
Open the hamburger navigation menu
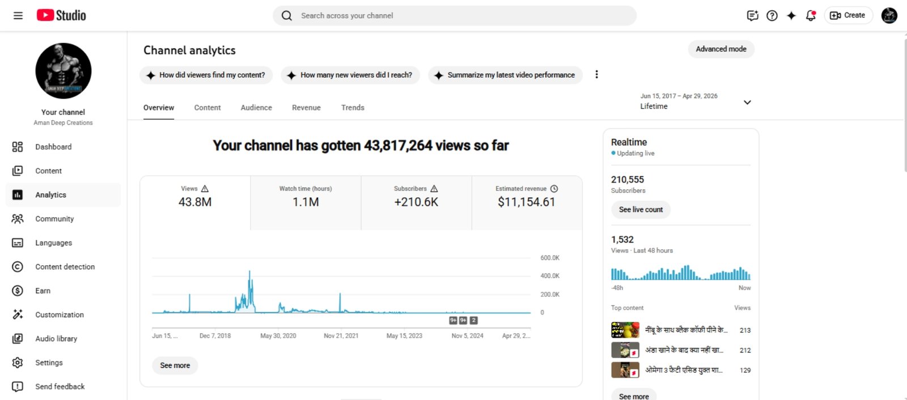point(18,15)
